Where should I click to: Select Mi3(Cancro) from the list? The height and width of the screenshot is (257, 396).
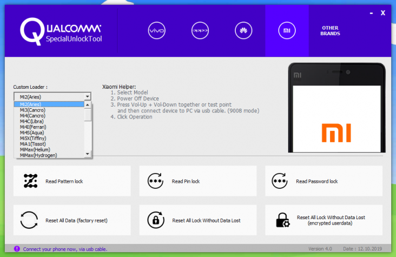(x=49, y=110)
